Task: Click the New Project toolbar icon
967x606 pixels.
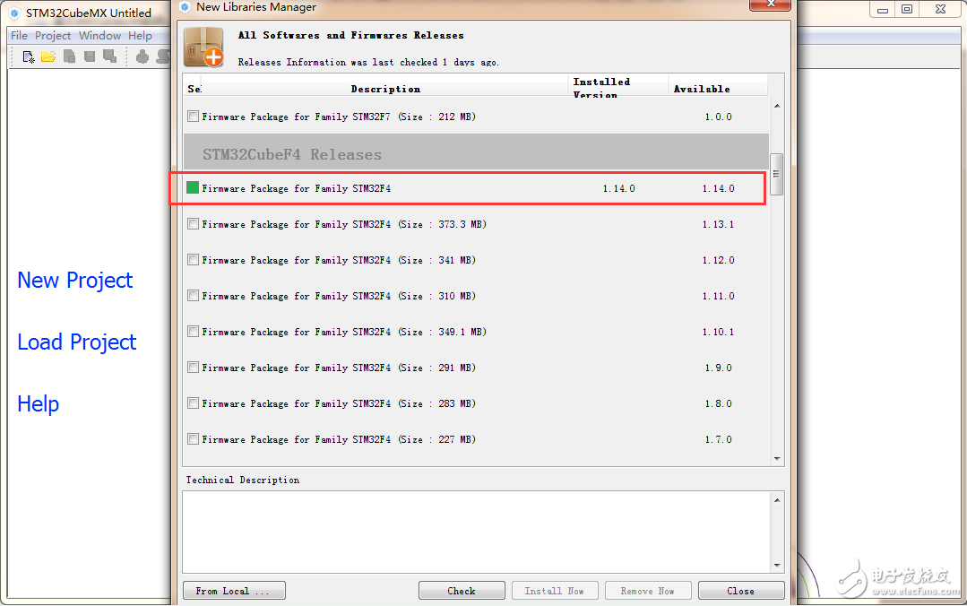Action: tap(29, 56)
